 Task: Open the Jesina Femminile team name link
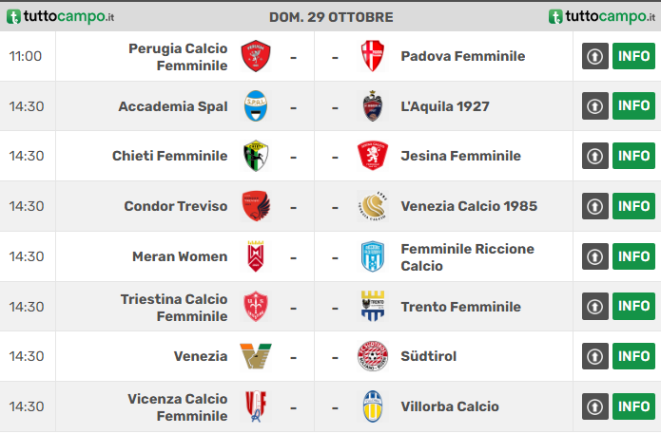[460, 156]
